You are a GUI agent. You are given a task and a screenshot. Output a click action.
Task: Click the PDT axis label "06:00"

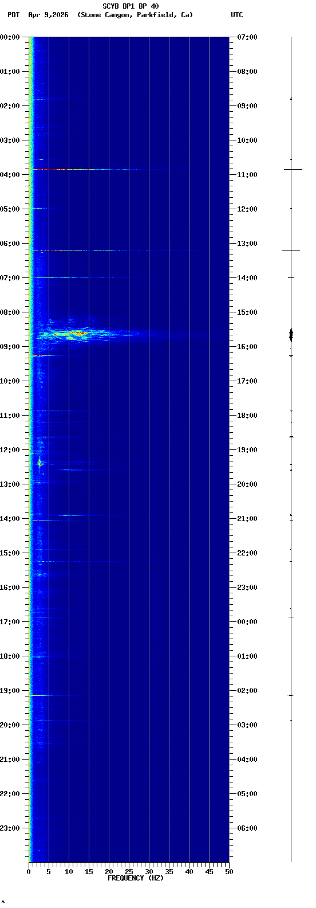pos(11,244)
